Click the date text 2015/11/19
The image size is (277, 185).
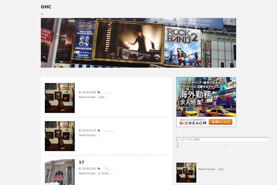pos(89,130)
